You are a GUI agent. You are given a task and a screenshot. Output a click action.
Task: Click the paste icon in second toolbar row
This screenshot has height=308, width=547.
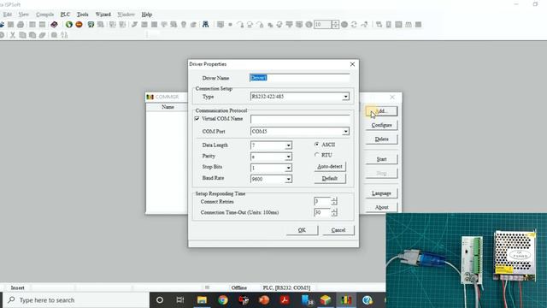pos(32,35)
